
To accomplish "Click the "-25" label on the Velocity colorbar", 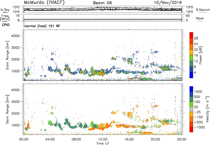I will pyautogui.click(x=198, y=112).
